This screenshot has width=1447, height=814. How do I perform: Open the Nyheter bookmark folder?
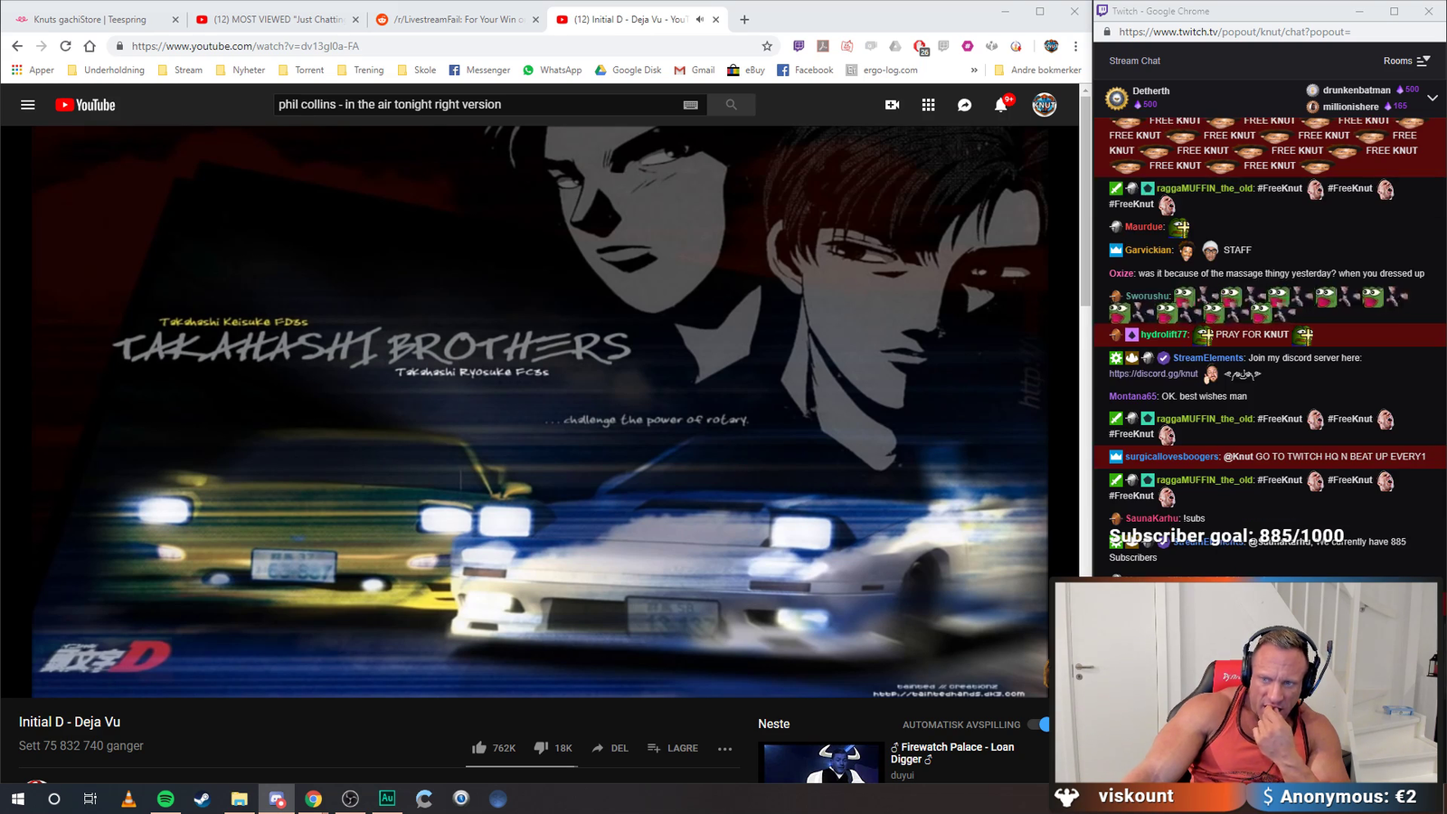[240, 70]
